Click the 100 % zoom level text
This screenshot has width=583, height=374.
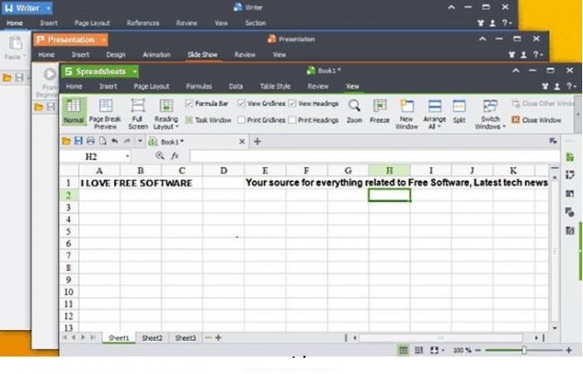pyautogui.click(x=462, y=350)
